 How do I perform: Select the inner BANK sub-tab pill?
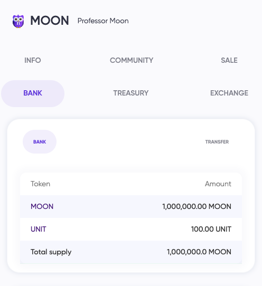[40, 142]
